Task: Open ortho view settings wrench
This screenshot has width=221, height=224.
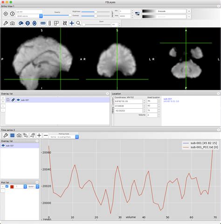Action: click(x=6, y=23)
